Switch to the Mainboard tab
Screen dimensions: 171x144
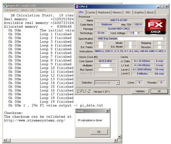(104, 13)
